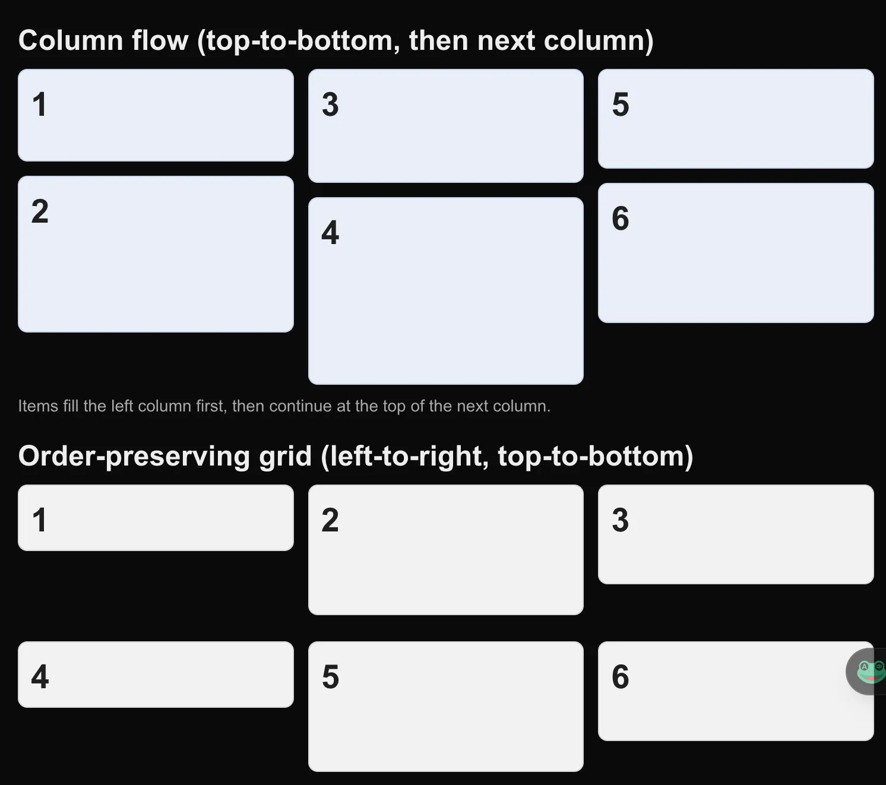The image size is (886, 785).
Task: Select card 3 in the Column flow section
Action: (x=445, y=126)
